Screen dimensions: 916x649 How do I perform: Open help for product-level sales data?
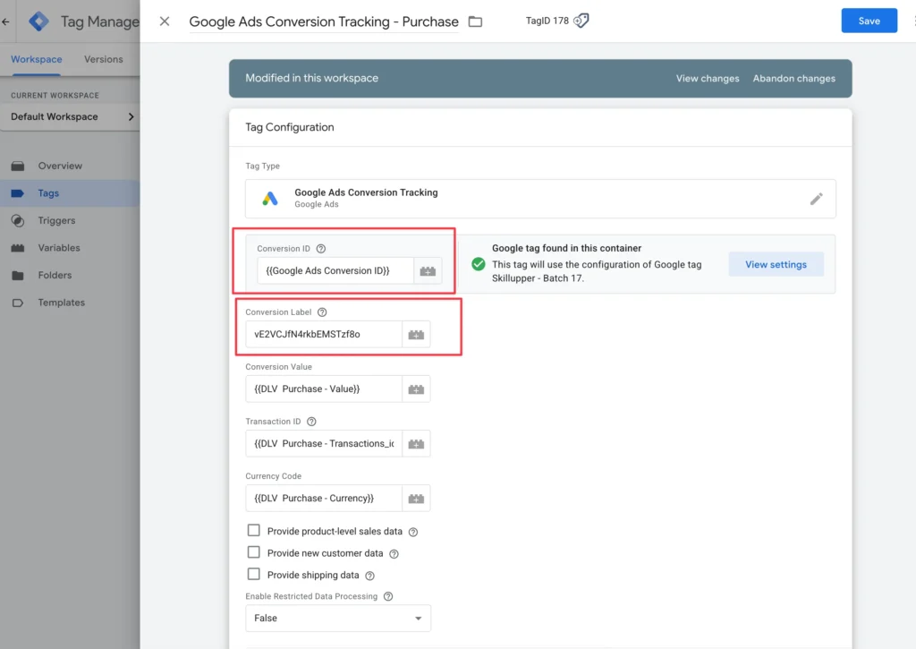click(x=413, y=532)
